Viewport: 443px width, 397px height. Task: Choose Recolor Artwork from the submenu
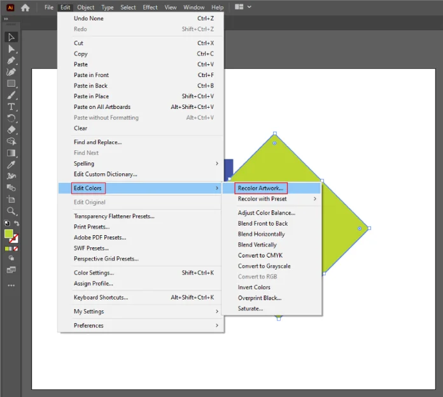260,188
